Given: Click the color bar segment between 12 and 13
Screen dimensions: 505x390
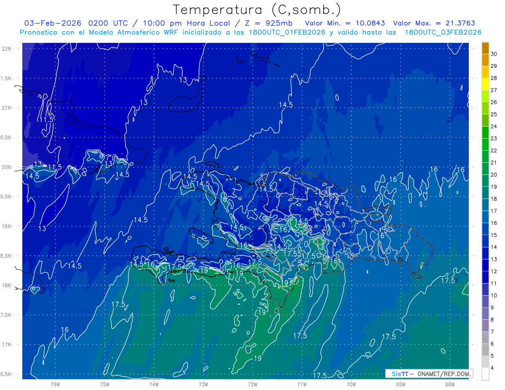Looking at the screenshot, I should pyautogui.click(x=485, y=265).
